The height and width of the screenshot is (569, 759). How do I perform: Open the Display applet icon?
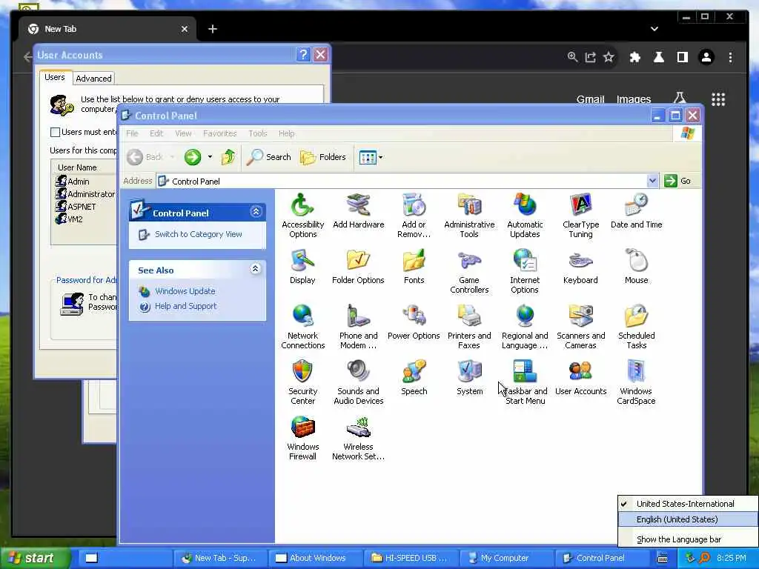(302, 267)
